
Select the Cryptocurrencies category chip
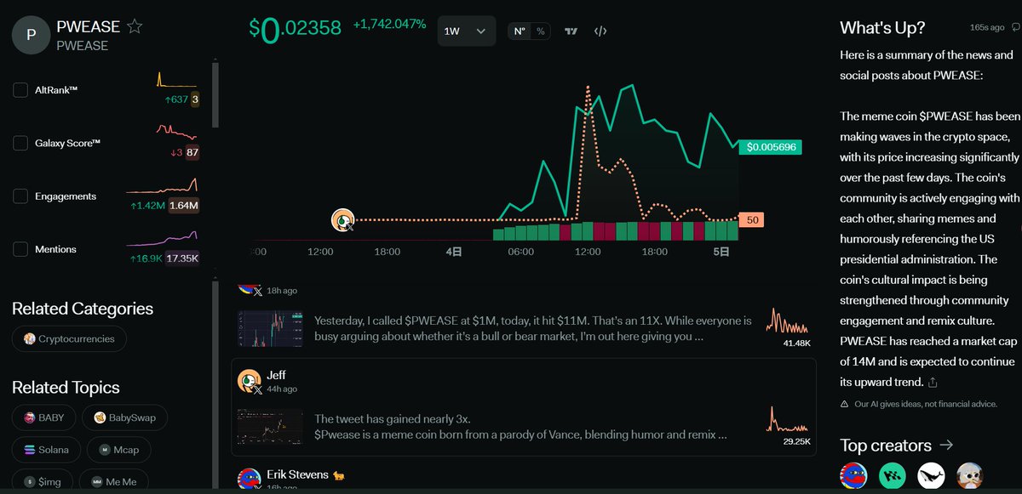[x=69, y=338]
